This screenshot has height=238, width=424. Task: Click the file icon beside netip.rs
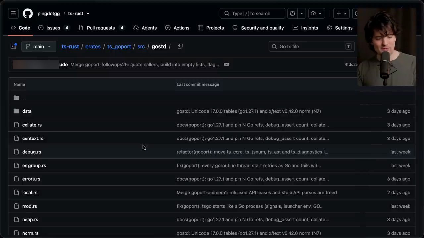(16, 219)
